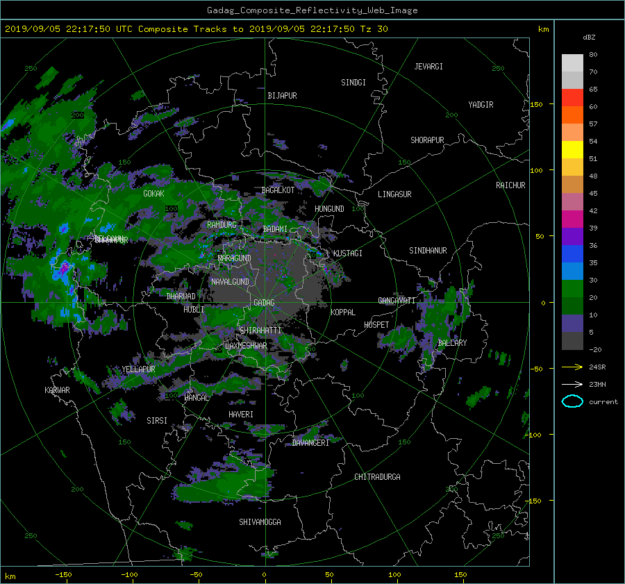This screenshot has height=584, width=625.
Task: Click the cyan oval current-track legend icon
Action: pyautogui.click(x=572, y=401)
